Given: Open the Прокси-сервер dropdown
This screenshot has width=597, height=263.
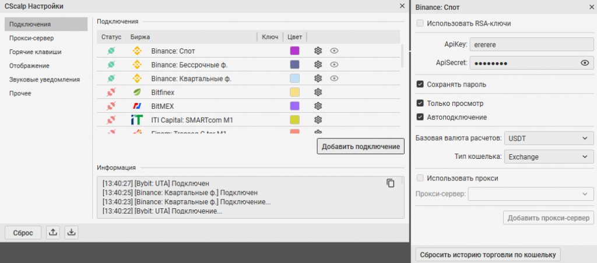Looking at the screenshot, I should 531,194.
